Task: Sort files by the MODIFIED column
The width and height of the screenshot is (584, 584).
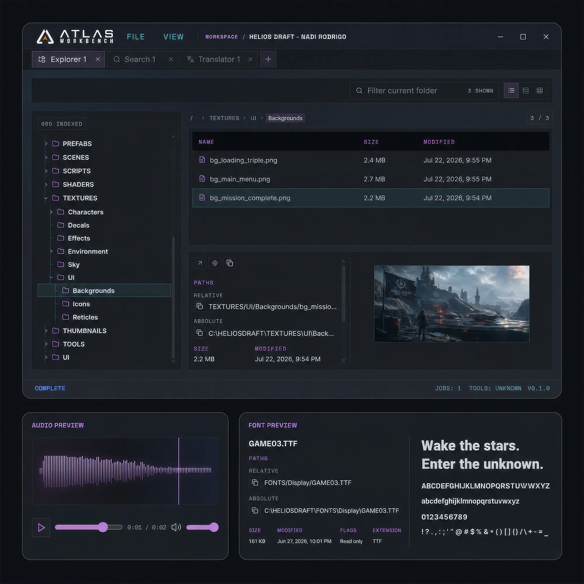Action: coord(439,142)
